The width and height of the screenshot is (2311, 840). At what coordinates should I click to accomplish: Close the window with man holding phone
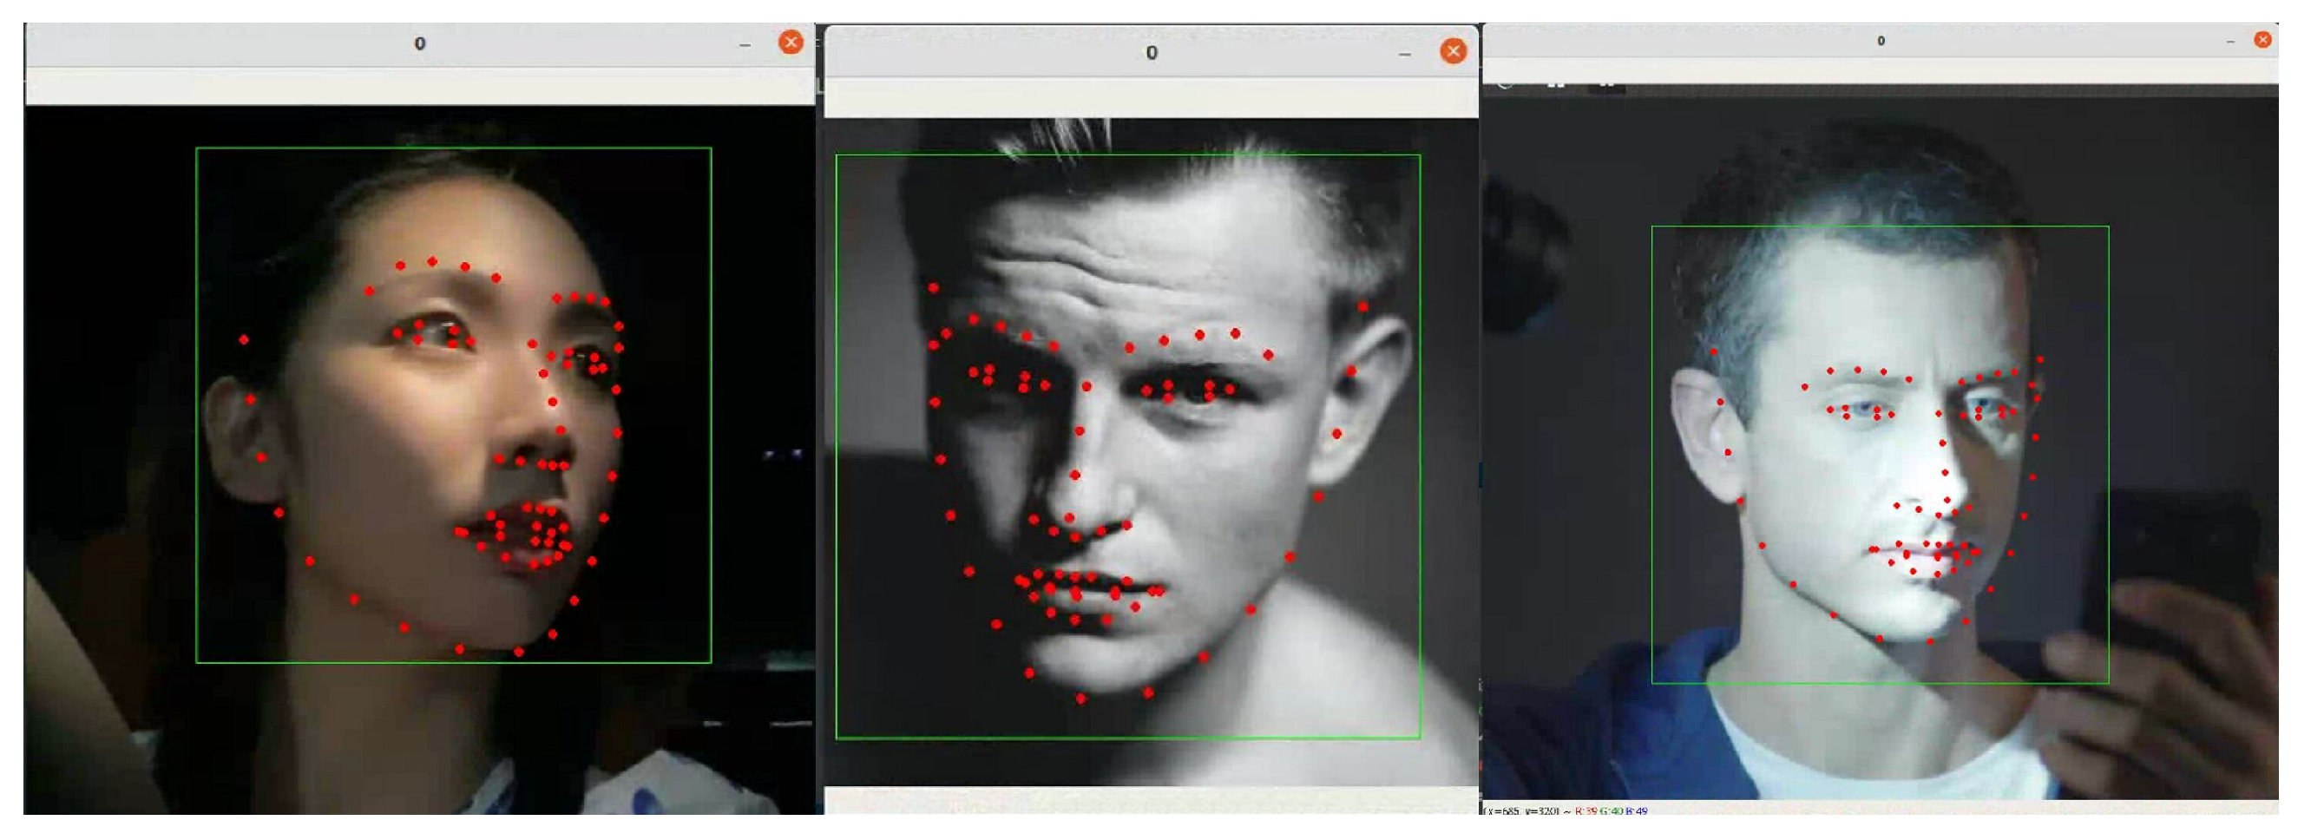pos(2262,41)
